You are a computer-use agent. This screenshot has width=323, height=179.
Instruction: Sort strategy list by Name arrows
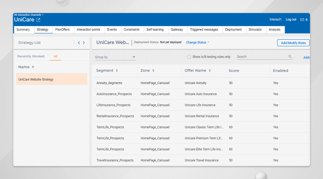[x=33, y=67]
